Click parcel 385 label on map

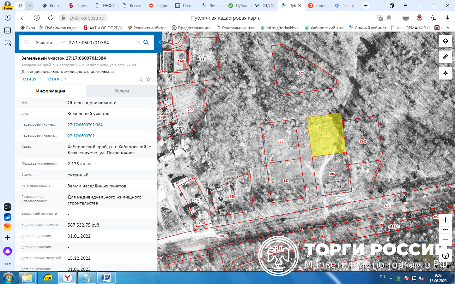pos(281,141)
